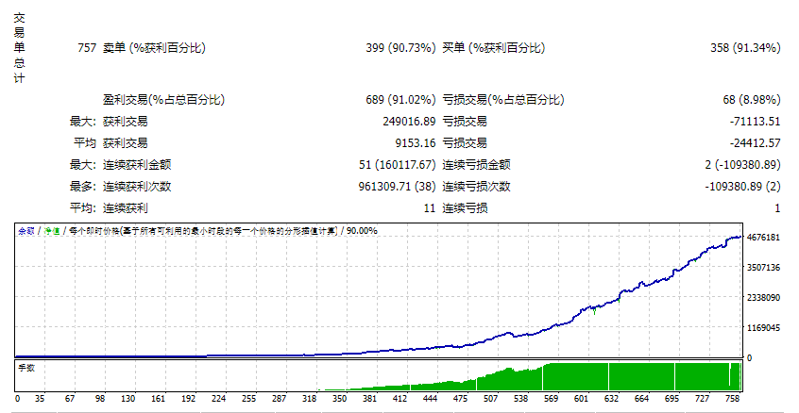Click the 90.00% modelling quality text
The image size is (799, 413).
pos(359,230)
